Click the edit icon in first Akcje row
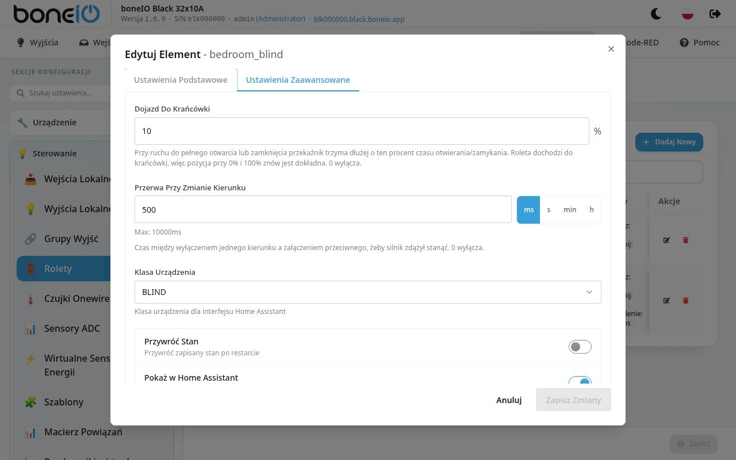736x460 pixels. coord(666,240)
